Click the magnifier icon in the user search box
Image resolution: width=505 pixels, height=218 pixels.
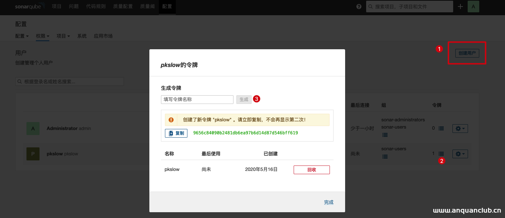tap(19, 81)
